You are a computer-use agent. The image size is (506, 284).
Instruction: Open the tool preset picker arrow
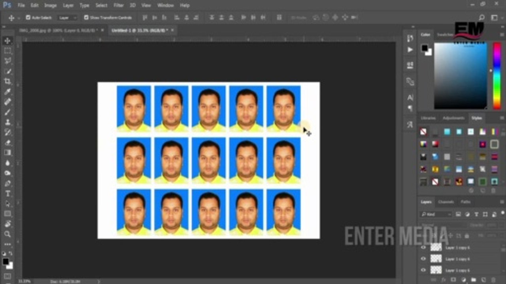point(19,18)
